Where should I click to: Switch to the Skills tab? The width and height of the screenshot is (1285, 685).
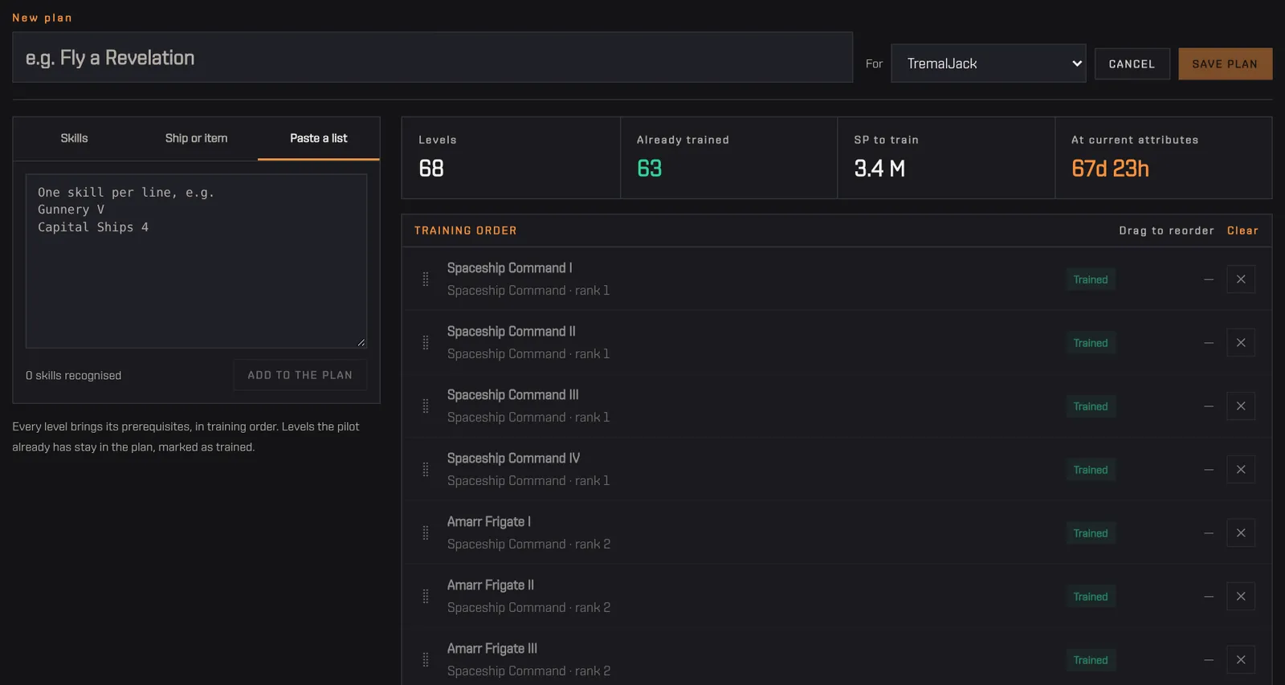point(75,138)
